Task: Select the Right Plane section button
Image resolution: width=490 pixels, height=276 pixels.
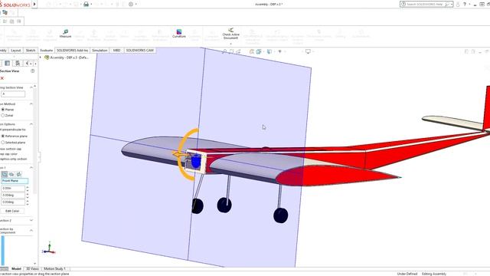Action: click(18, 174)
